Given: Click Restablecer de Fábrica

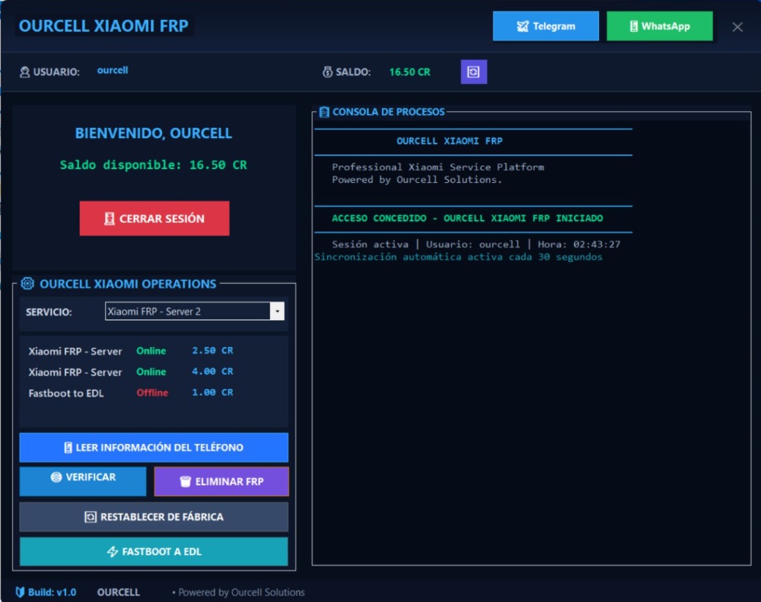Looking at the screenshot, I should [154, 517].
